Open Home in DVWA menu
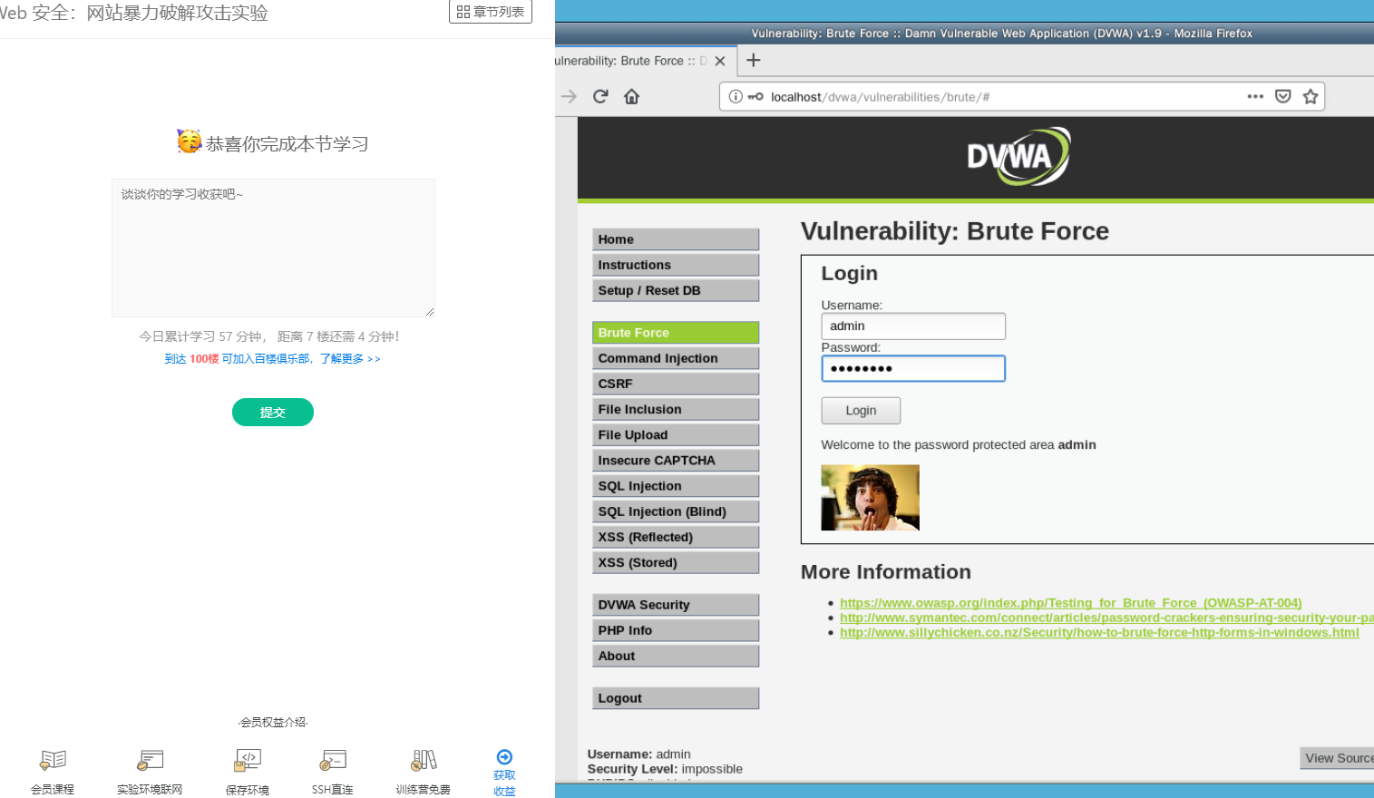 point(676,239)
